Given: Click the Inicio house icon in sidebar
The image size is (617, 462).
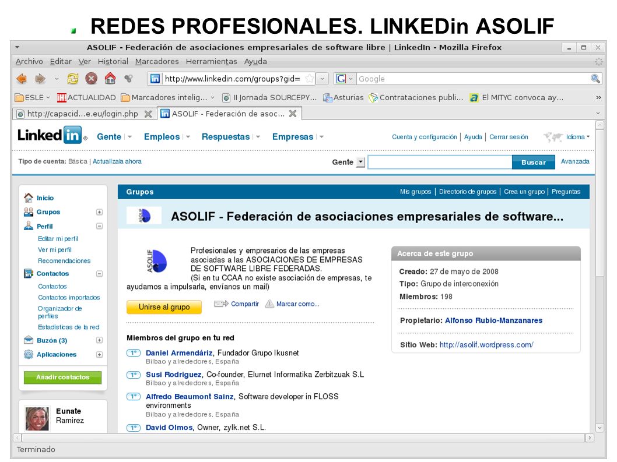Looking at the screenshot, I should pos(29,198).
